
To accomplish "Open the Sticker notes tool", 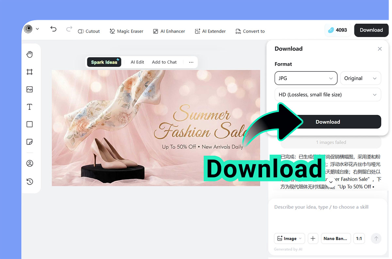I will pos(30,142).
